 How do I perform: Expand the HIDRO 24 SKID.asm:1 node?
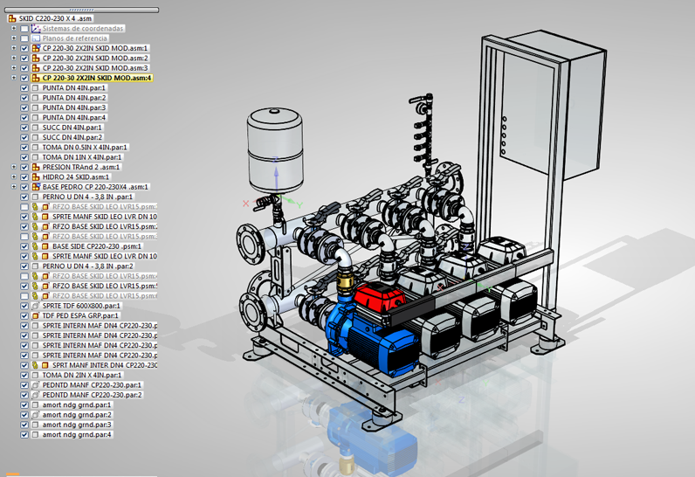click(14, 176)
